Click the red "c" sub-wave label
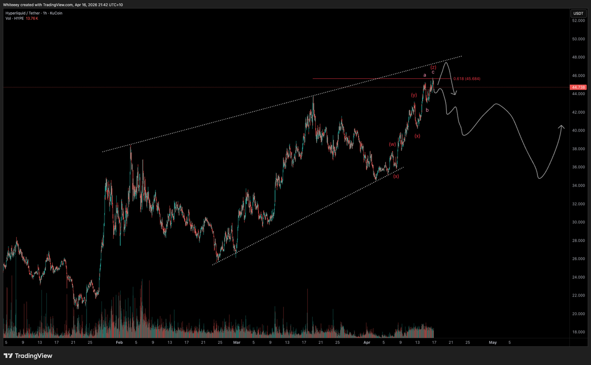 pyautogui.click(x=433, y=72)
